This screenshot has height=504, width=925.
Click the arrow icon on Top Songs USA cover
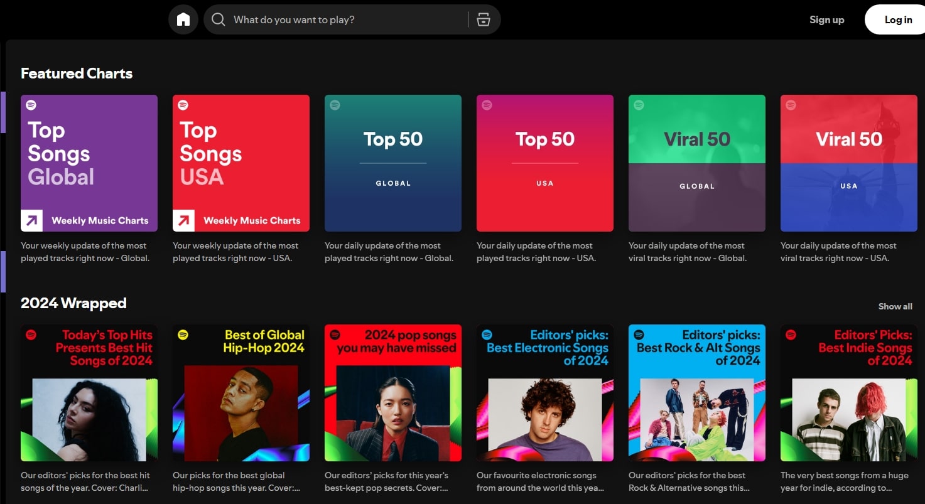click(x=182, y=220)
